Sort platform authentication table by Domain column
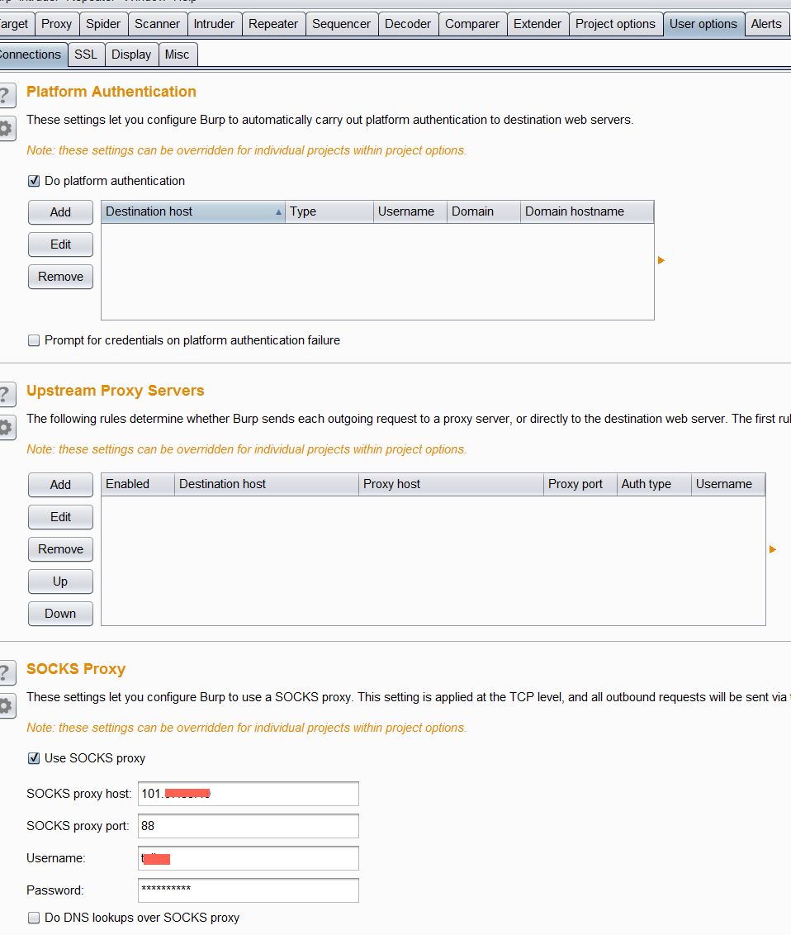The height and width of the screenshot is (935, 791). point(484,211)
